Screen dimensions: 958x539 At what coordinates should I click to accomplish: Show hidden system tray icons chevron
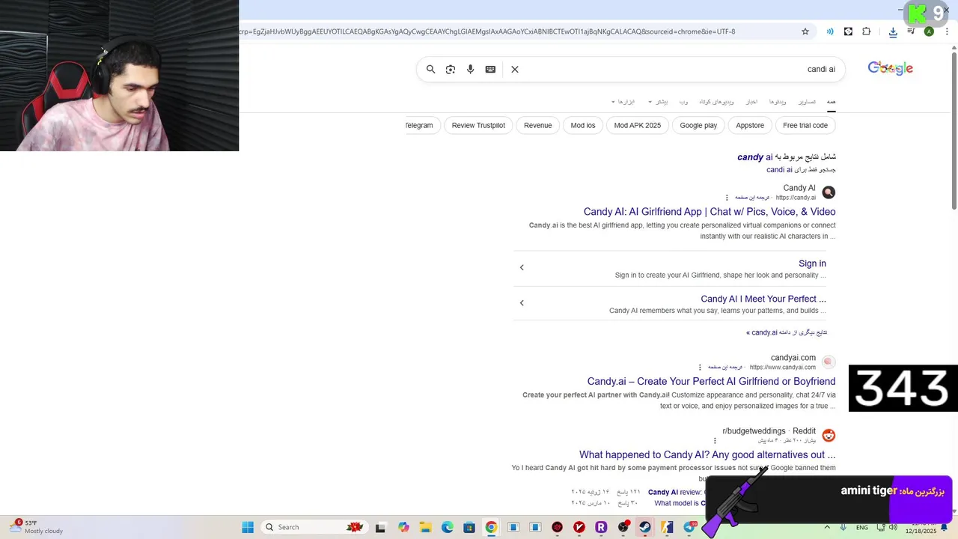827,527
